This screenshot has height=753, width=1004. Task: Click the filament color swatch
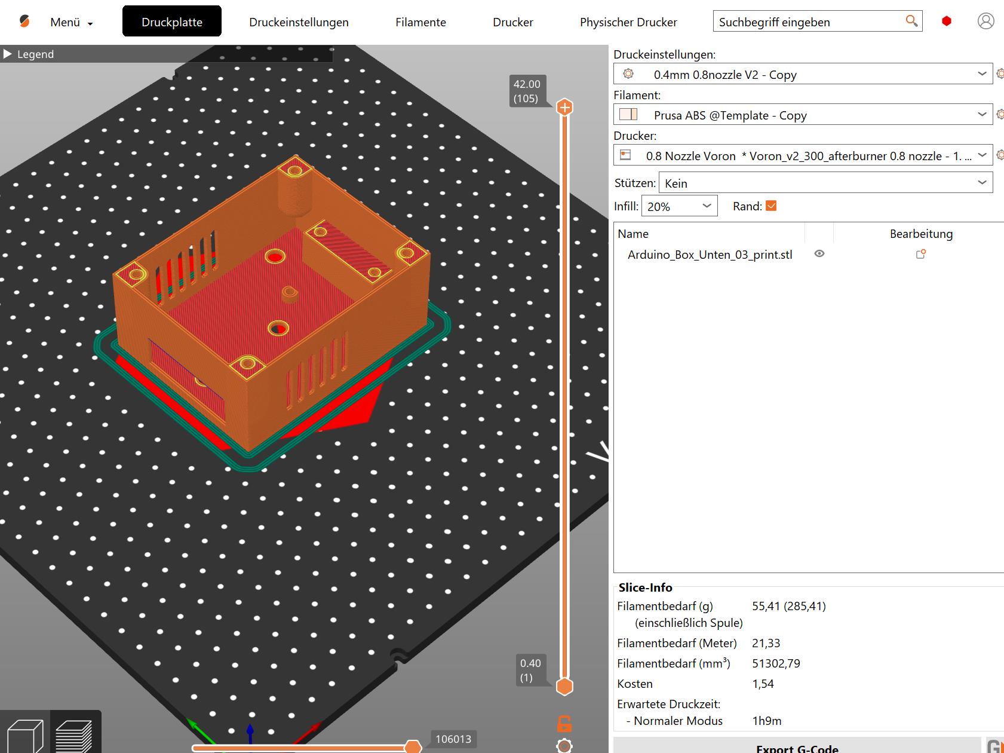628,115
